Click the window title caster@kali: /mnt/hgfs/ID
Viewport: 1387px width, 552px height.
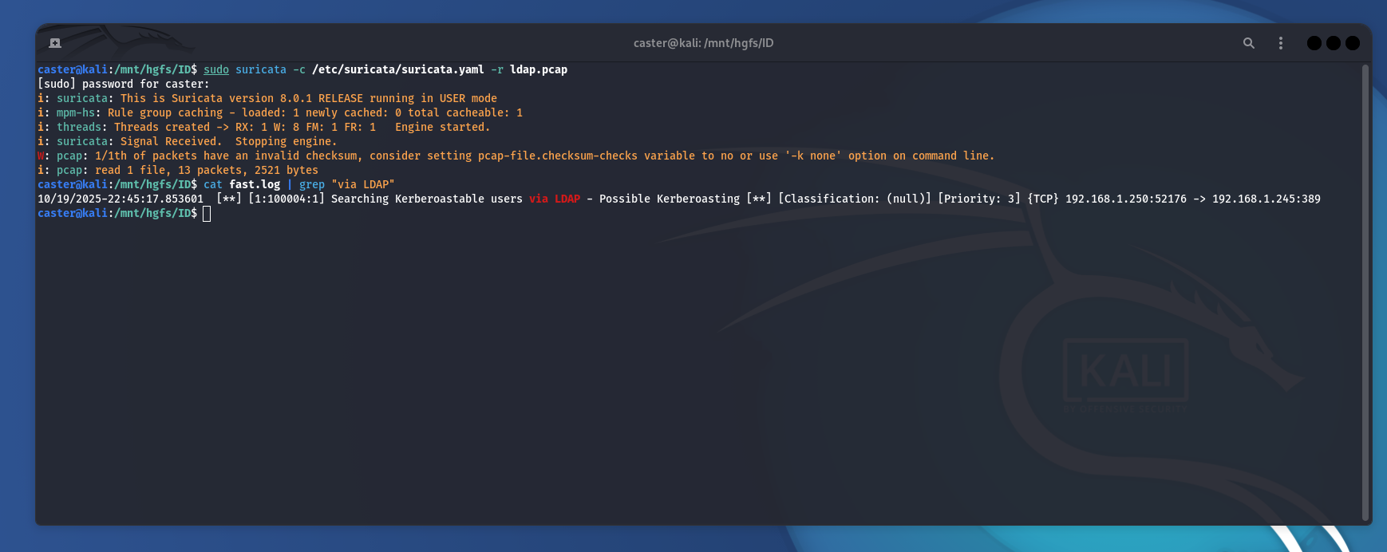point(703,43)
